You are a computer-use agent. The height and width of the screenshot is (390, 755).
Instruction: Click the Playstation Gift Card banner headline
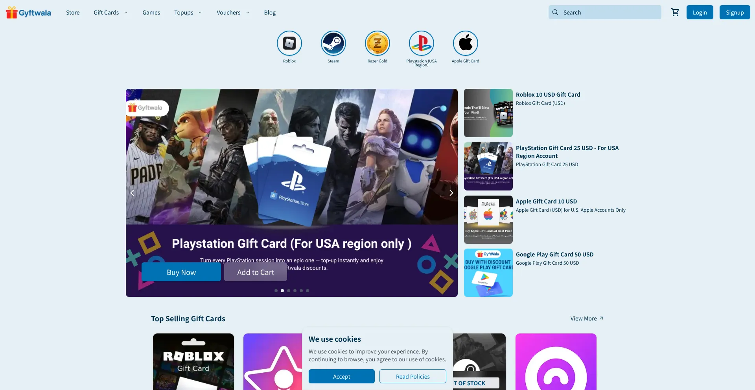click(x=292, y=244)
